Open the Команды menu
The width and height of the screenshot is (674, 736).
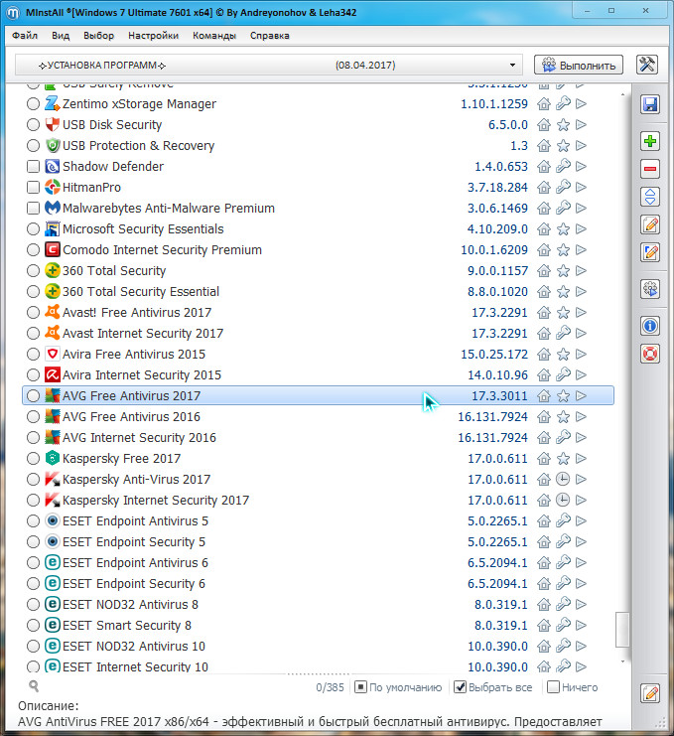pyautogui.click(x=214, y=36)
